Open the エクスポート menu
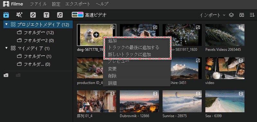Viewport: 257px width, 122px height. point(78,4)
